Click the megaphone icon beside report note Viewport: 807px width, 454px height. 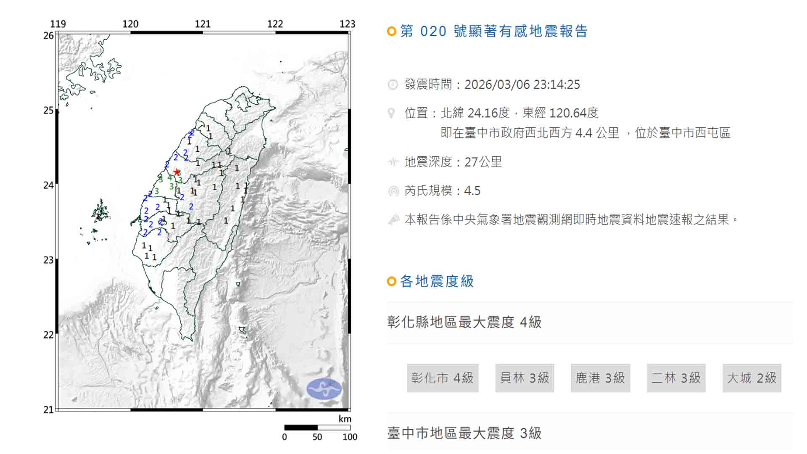pyautogui.click(x=393, y=219)
